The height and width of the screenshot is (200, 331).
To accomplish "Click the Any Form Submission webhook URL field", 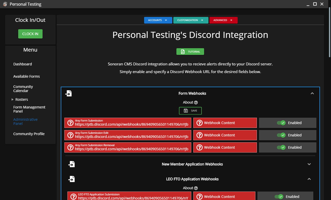I will (x=128, y=123).
